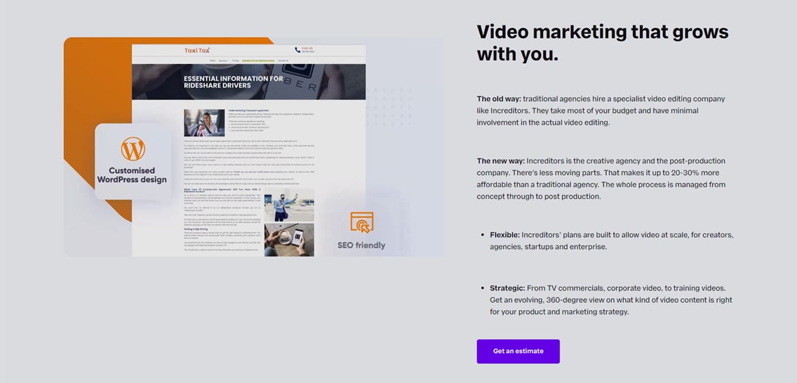Select the highlighted rideshare drivers nav item
The width and height of the screenshot is (797, 383).
(x=258, y=61)
